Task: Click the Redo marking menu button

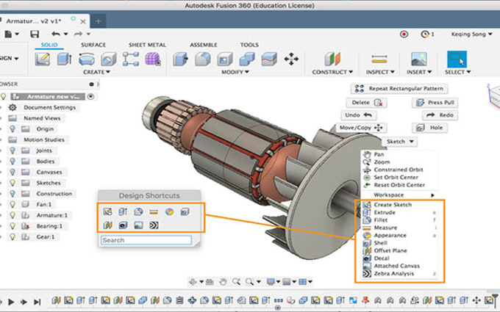Action: [x=440, y=115]
